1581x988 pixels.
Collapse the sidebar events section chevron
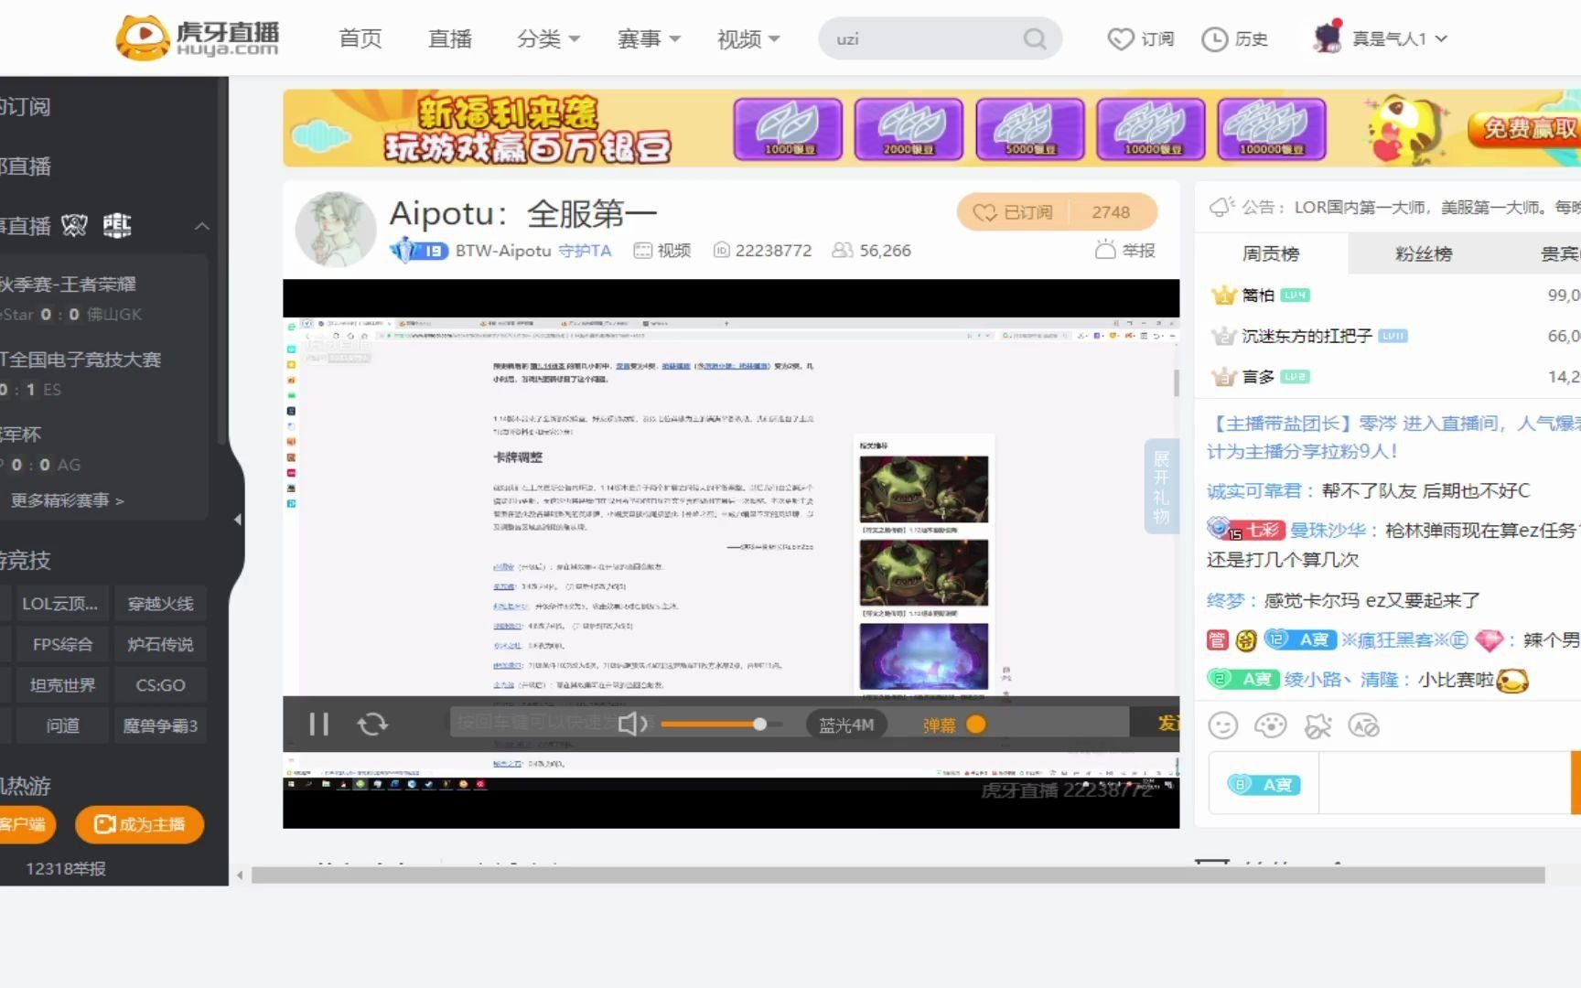pos(202,226)
